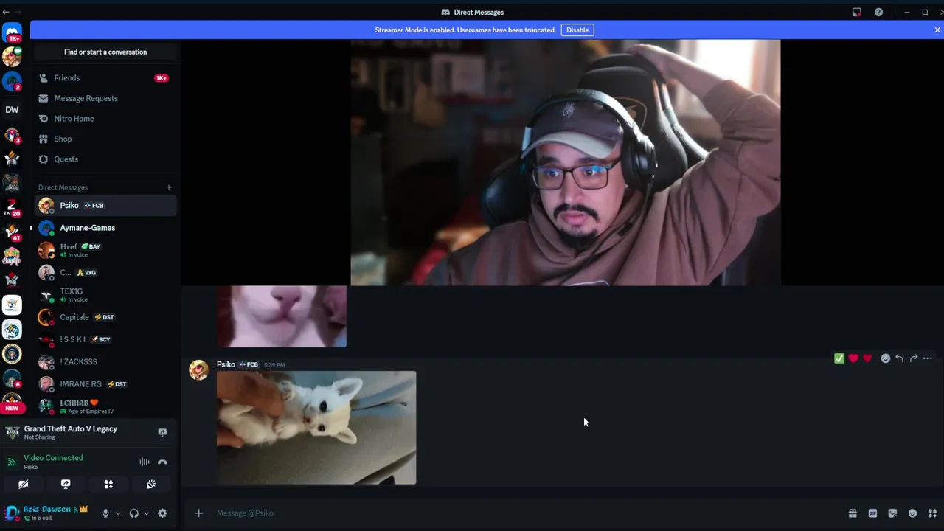Deafen with the headphones icon

pos(133,513)
